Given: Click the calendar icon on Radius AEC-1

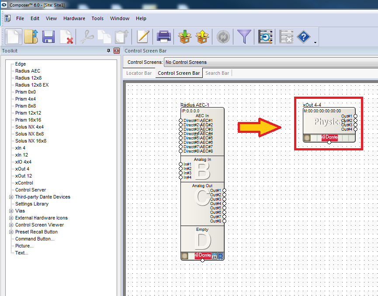Looking at the screenshot, I should pyautogui.click(x=214, y=256).
